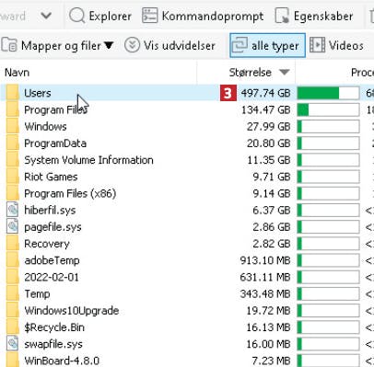Open Explorer via the magnifier icon
Screen dimensions: 374x367
click(x=76, y=16)
